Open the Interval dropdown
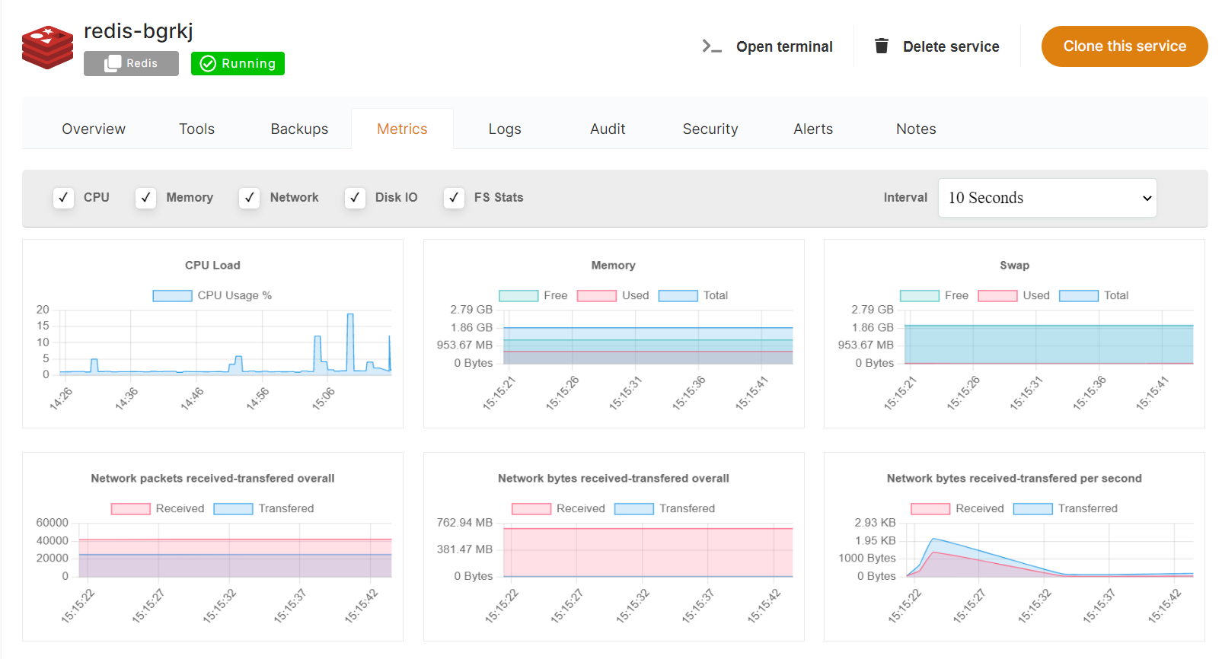Screen dimensions: 1222x659 click(1047, 198)
